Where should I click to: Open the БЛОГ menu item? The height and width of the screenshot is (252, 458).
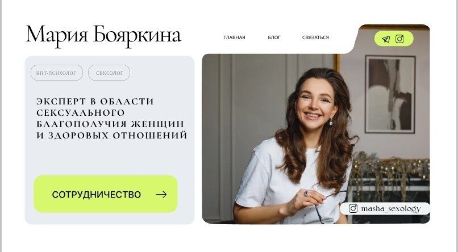[274, 37]
